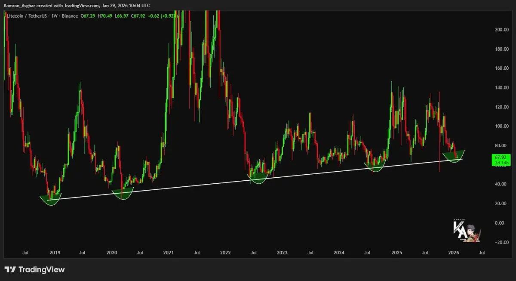Click the Jul label between 2021 and 2022

point(197,253)
